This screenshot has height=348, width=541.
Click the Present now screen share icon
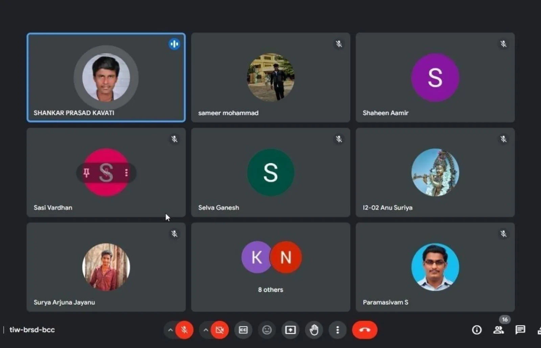[290, 330]
